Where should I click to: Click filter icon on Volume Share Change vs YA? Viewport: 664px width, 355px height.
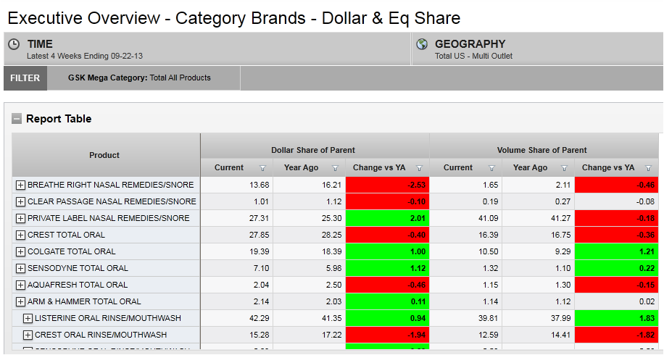tap(648, 168)
